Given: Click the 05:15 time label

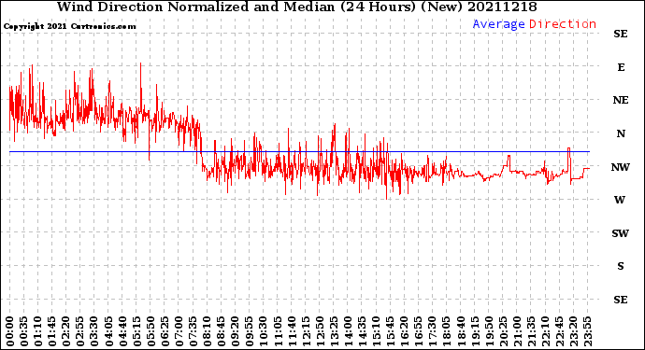Looking at the screenshot, I should point(136,331).
